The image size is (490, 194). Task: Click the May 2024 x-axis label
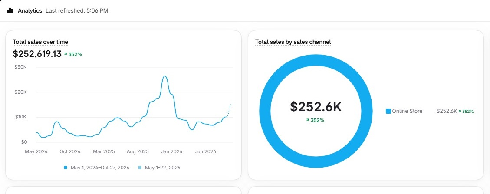click(36, 152)
